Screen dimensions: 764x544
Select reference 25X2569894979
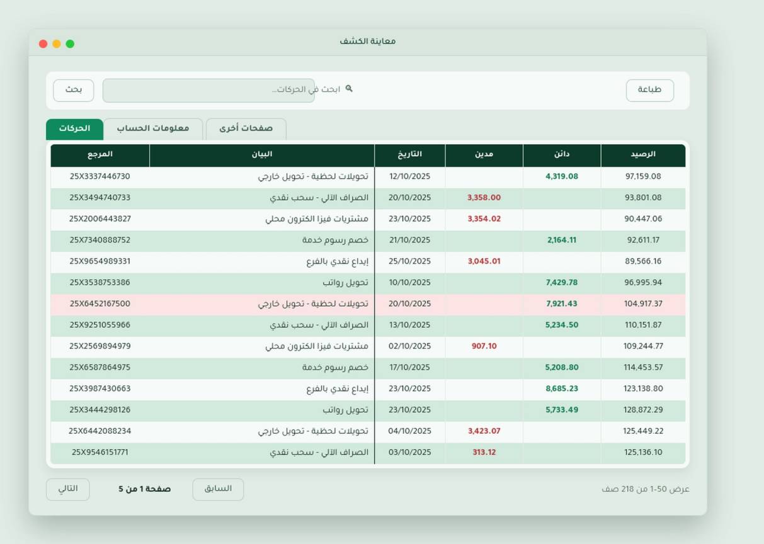[100, 346]
